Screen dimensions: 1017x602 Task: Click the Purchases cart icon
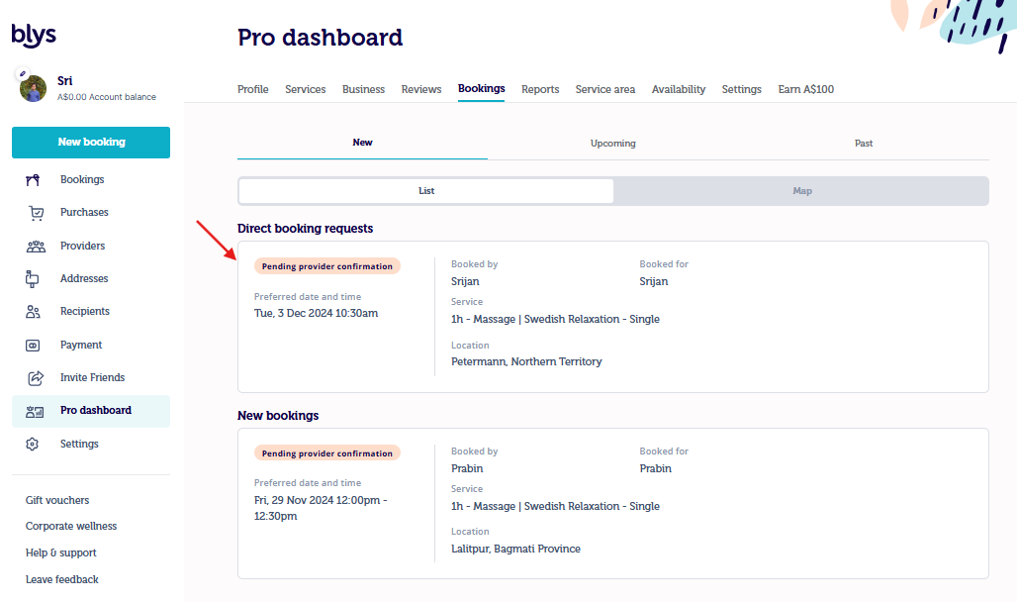[x=37, y=212]
